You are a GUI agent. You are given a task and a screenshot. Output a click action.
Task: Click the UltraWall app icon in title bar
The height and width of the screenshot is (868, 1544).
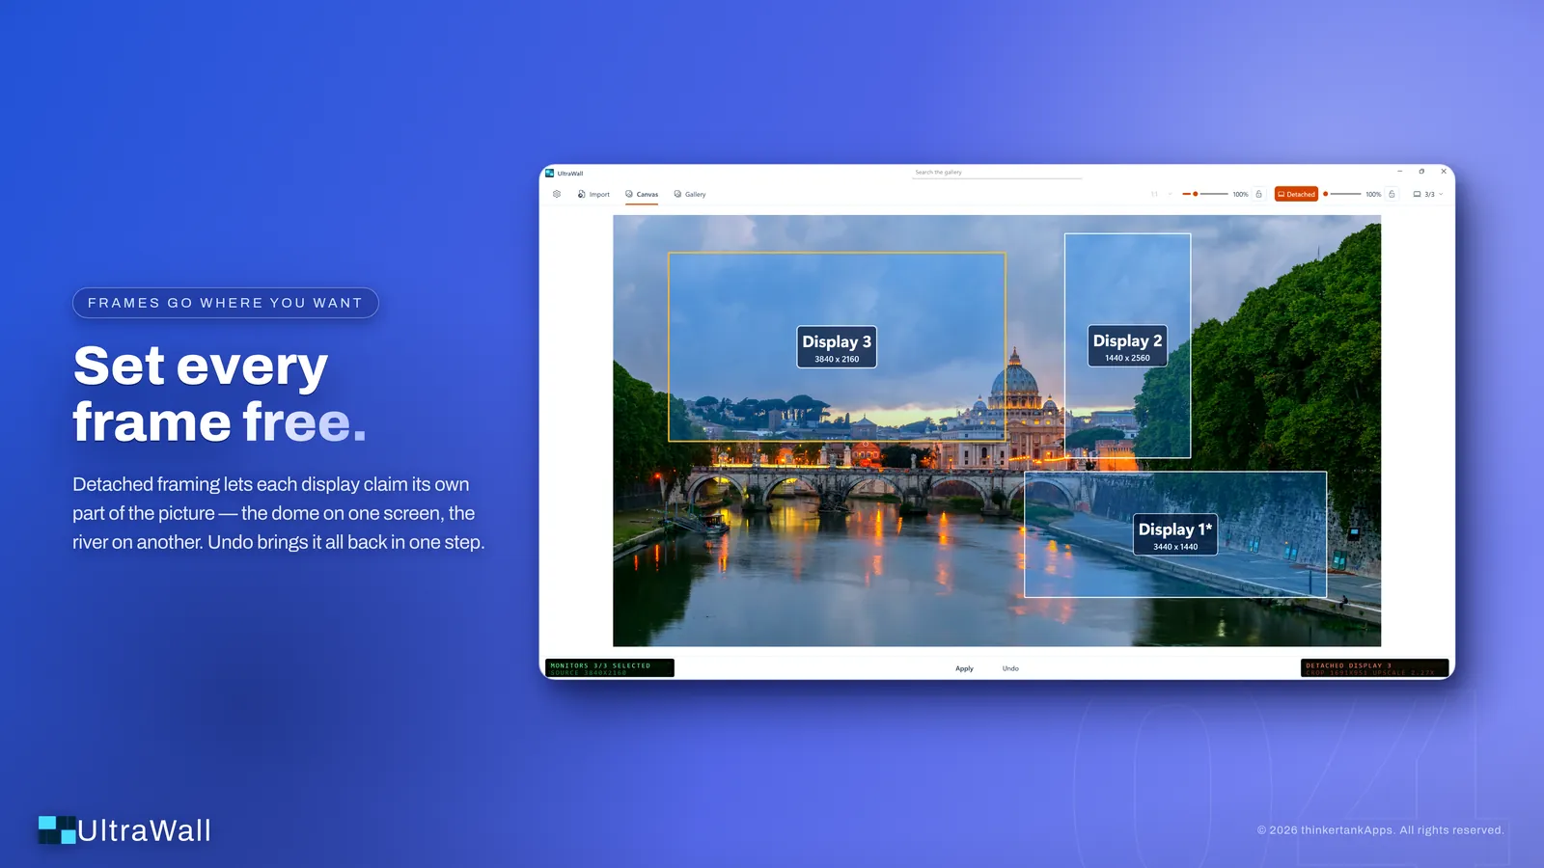point(549,174)
